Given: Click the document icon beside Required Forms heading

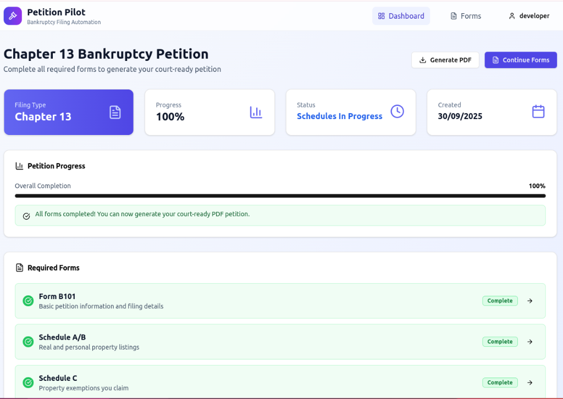Looking at the screenshot, I should [x=19, y=268].
